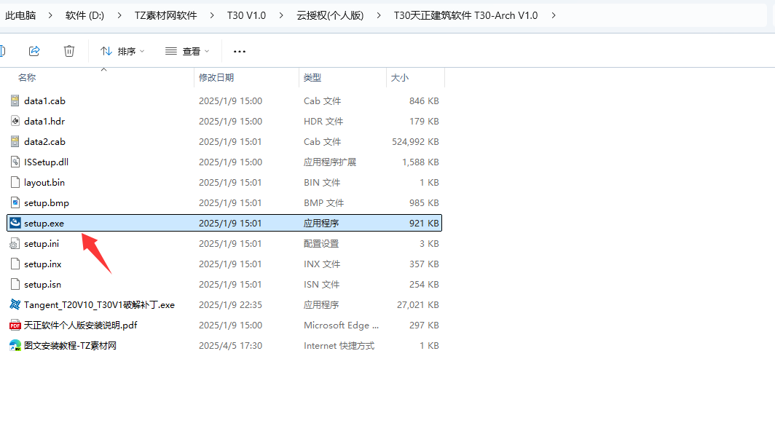Click the ISSetup.dll file icon

pyautogui.click(x=15, y=162)
